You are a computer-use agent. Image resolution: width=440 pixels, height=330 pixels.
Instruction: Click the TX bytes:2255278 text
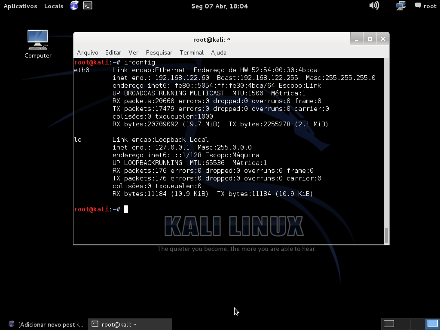point(260,124)
